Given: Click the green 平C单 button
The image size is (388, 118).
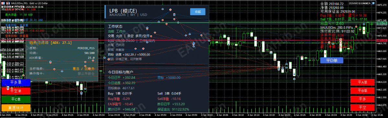Looking at the screenshot, I should 16,99.
